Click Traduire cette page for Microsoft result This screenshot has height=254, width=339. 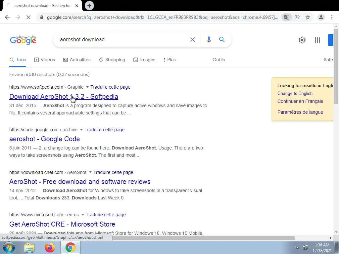[x=106, y=215]
